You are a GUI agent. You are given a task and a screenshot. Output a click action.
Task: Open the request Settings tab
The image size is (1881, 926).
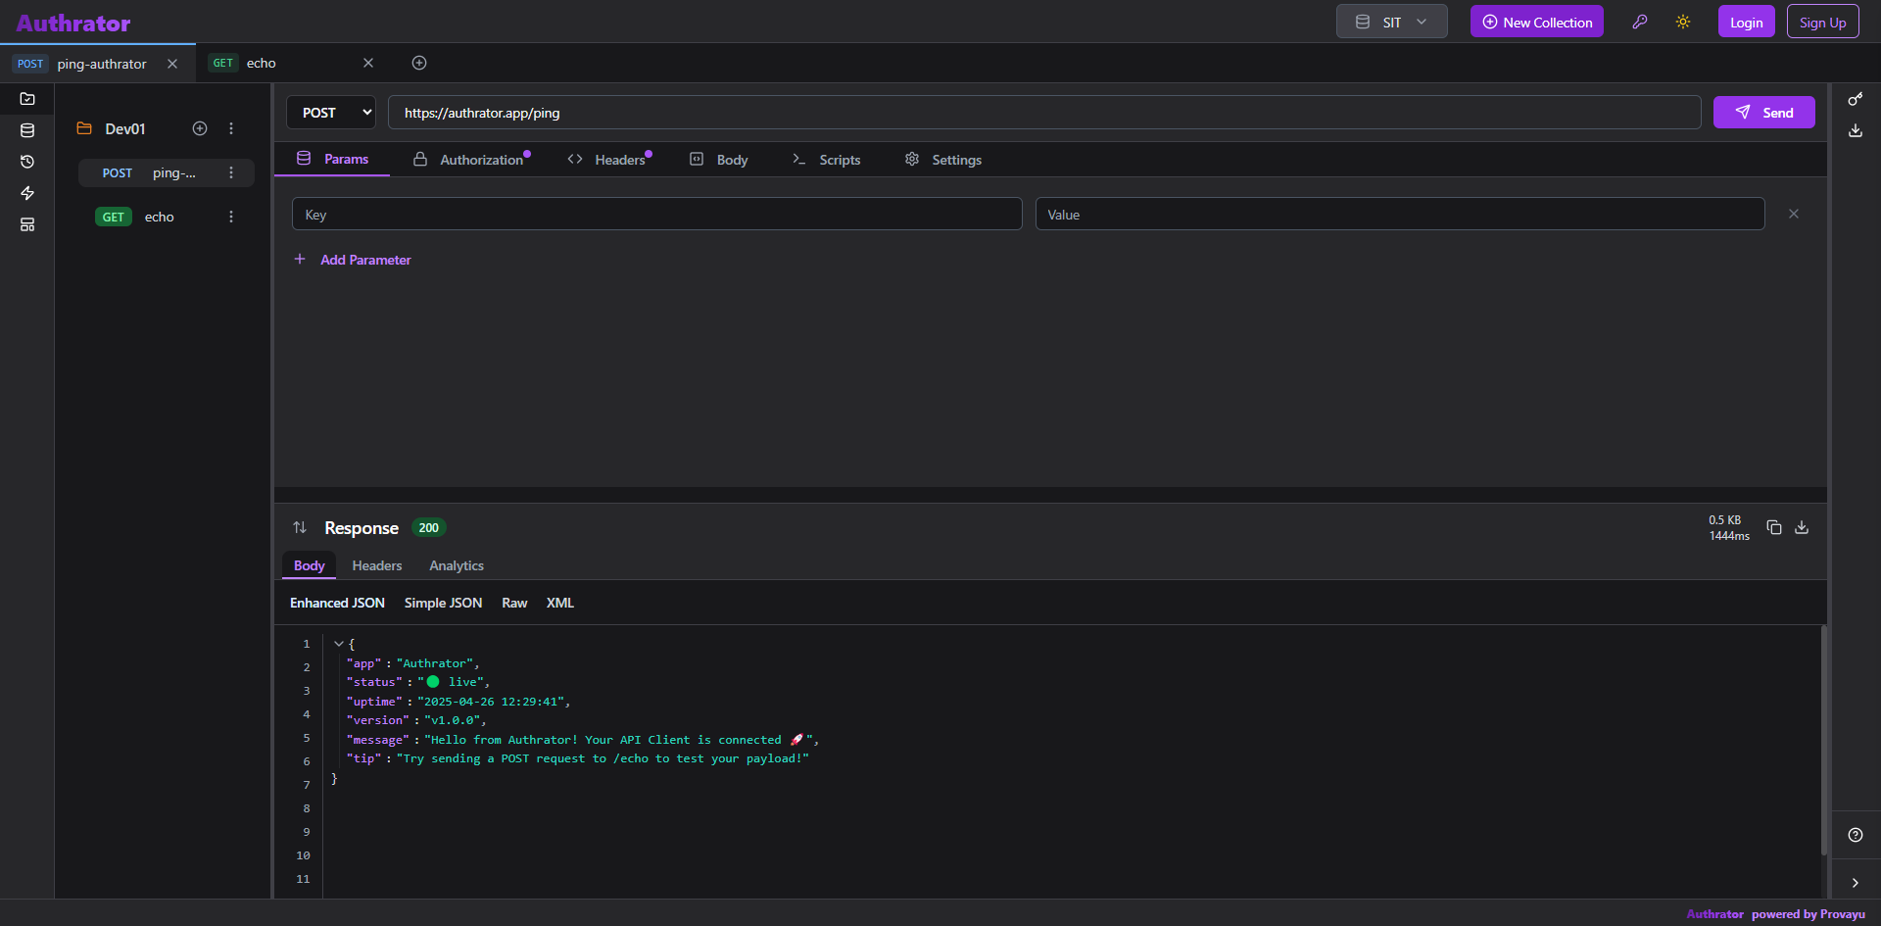[943, 160]
